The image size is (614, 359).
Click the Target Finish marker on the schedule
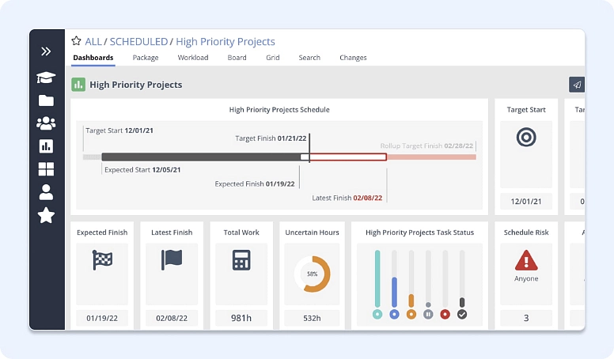coord(271,138)
